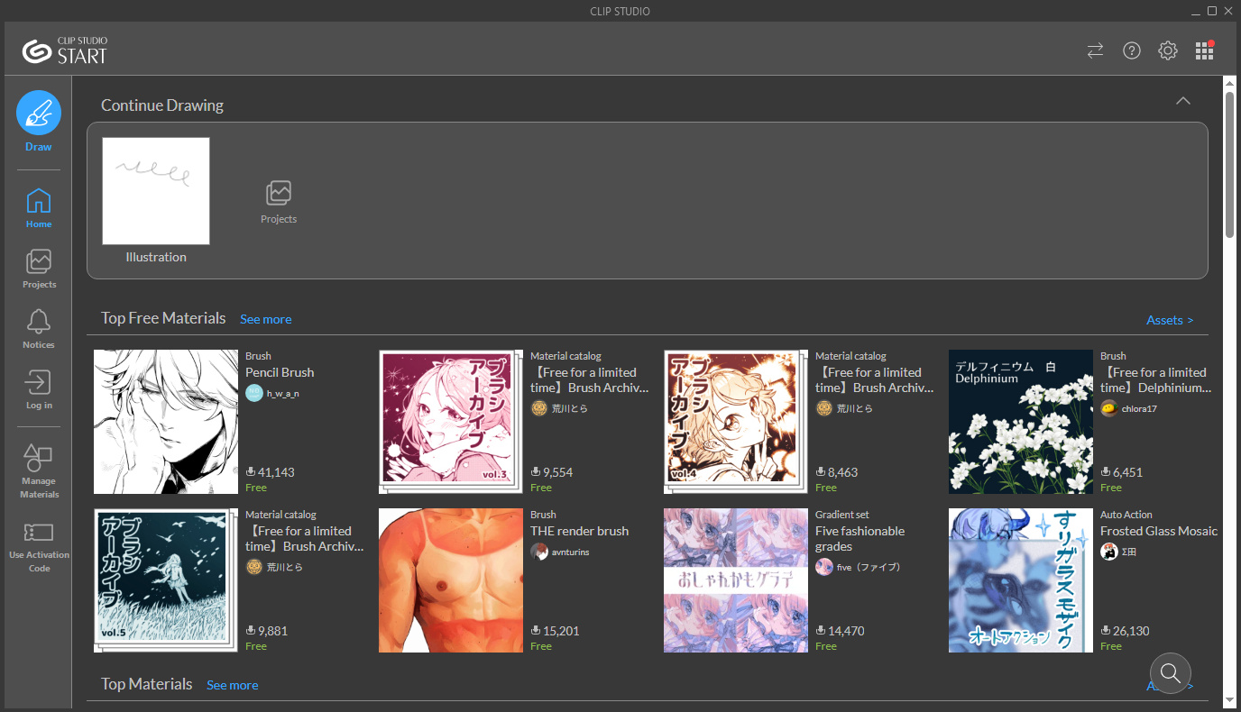1241x712 pixels.
Task: Open the Delphinium flowers thumbnail
Action: [1021, 422]
